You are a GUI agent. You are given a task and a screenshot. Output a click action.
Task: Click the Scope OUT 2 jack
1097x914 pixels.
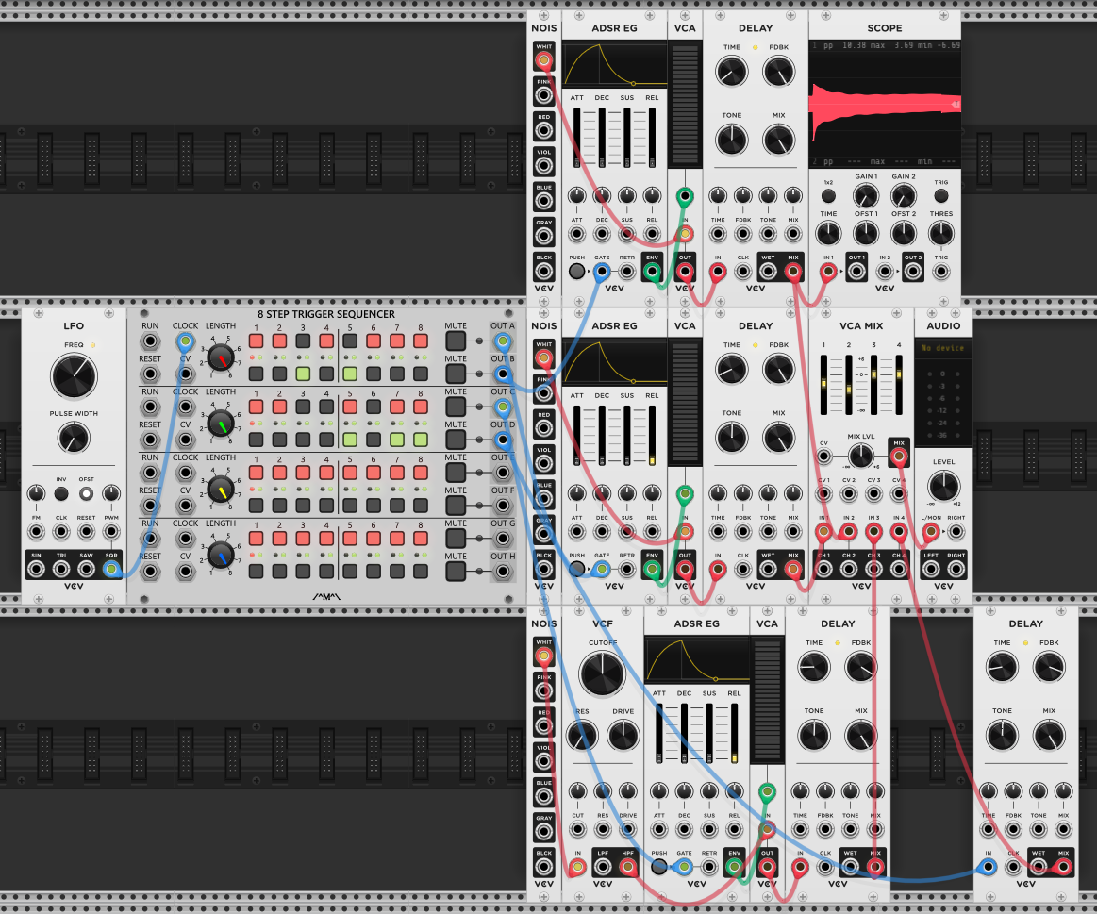pos(912,272)
